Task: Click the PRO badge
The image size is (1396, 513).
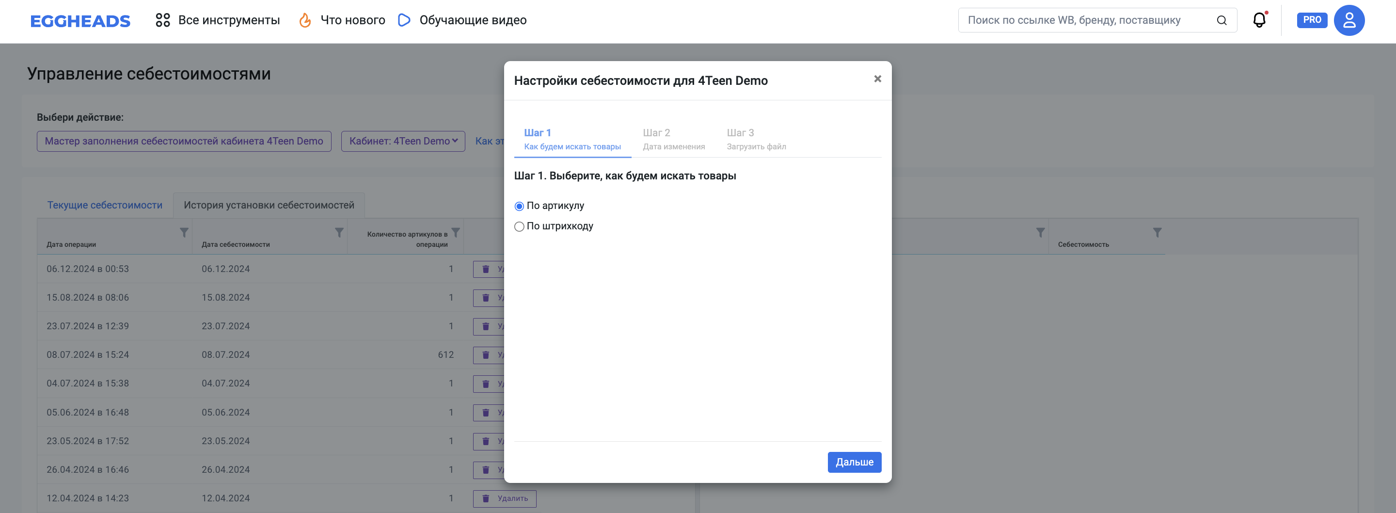Action: (x=1312, y=20)
